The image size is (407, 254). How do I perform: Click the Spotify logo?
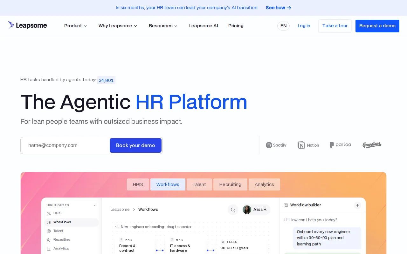276,145
